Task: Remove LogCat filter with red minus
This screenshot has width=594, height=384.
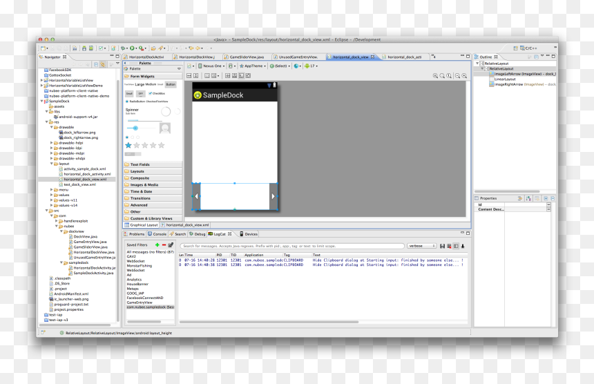Action: 164,245
